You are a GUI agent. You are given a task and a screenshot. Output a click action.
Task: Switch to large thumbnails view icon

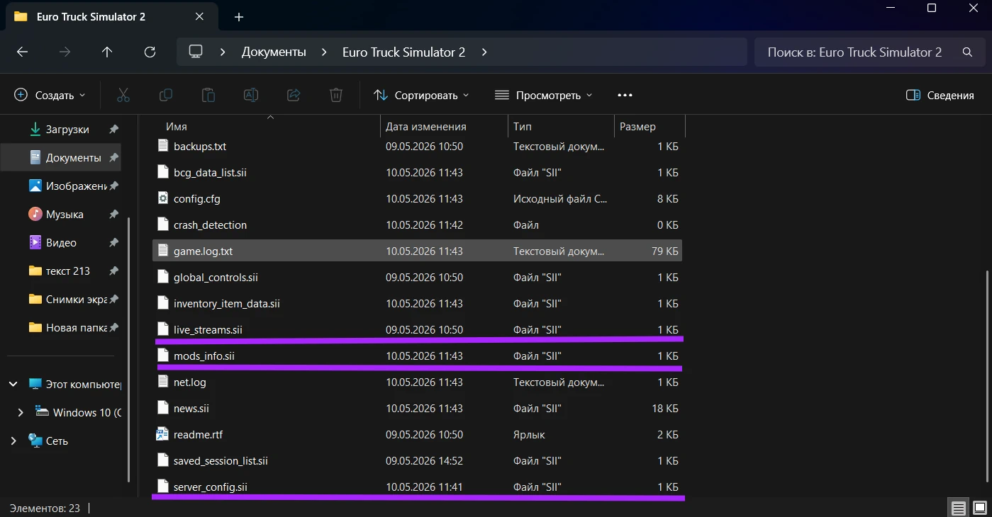pyautogui.click(x=979, y=508)
